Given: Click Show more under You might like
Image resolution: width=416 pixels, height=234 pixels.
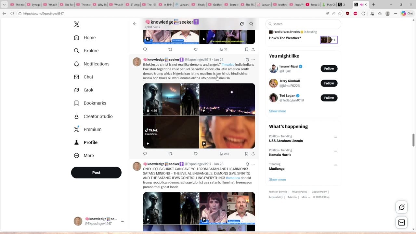Looking at the screenshot, I should (x=278, y=111).
